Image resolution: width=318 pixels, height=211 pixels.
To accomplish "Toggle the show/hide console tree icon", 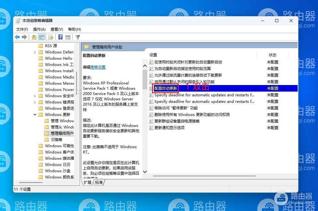I will coord(41,37).
